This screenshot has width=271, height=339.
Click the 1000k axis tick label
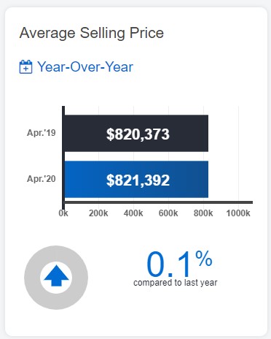[238, 213]
